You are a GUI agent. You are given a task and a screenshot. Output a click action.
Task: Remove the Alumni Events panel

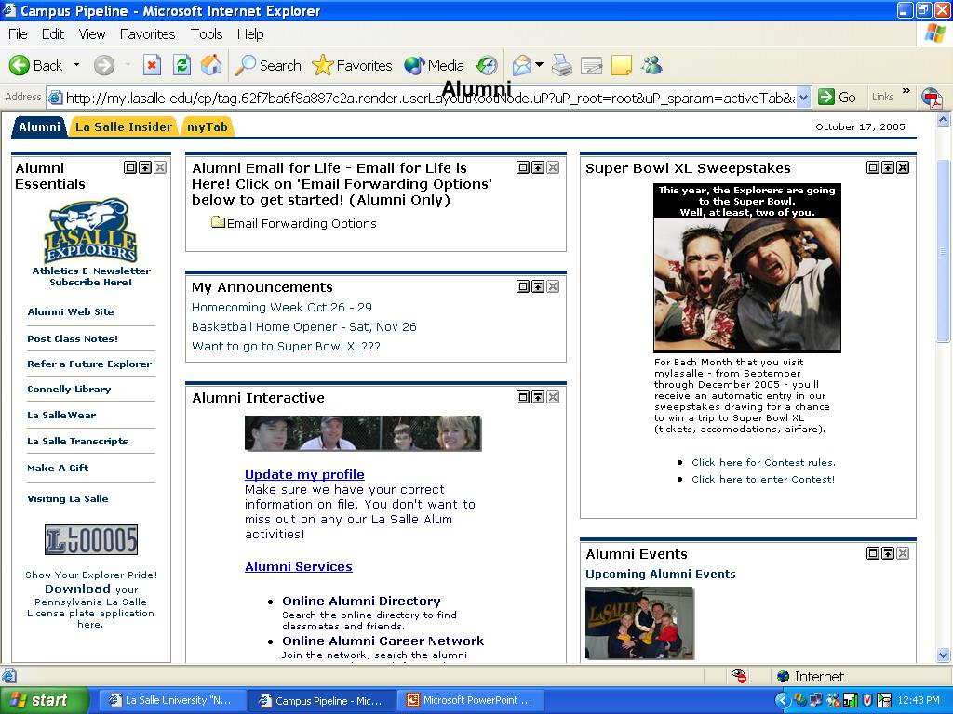903,553
